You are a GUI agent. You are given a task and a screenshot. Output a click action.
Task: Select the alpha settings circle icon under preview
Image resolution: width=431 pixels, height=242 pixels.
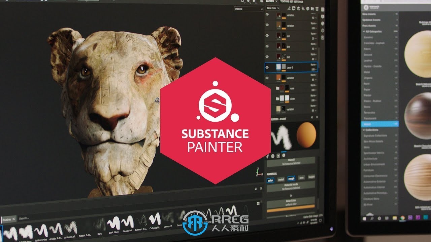[x=273, y=156]
